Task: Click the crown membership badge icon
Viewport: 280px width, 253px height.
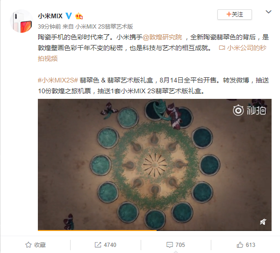Action: pos(79,16)
